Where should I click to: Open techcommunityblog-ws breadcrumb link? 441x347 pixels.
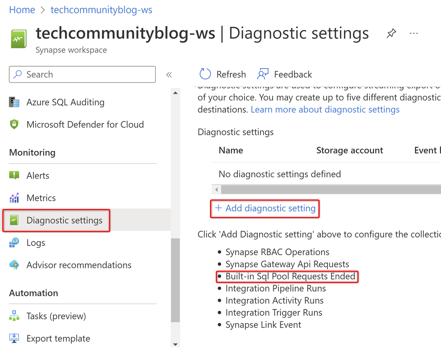[x=101, y=10]
